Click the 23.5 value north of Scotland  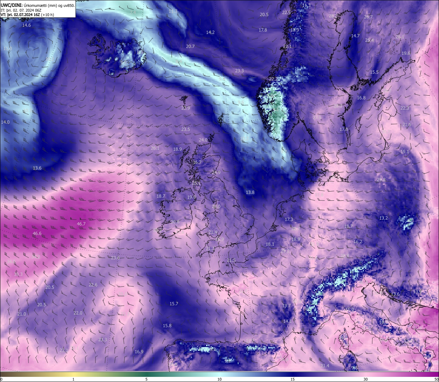coord(186,129)
